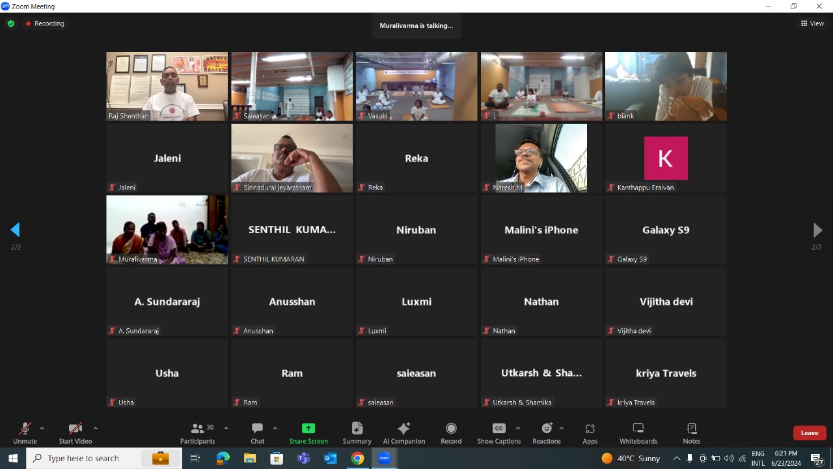The image size is (833, 469).
Task: Open the Windows Start menu
Action: [x=13, y=459]
